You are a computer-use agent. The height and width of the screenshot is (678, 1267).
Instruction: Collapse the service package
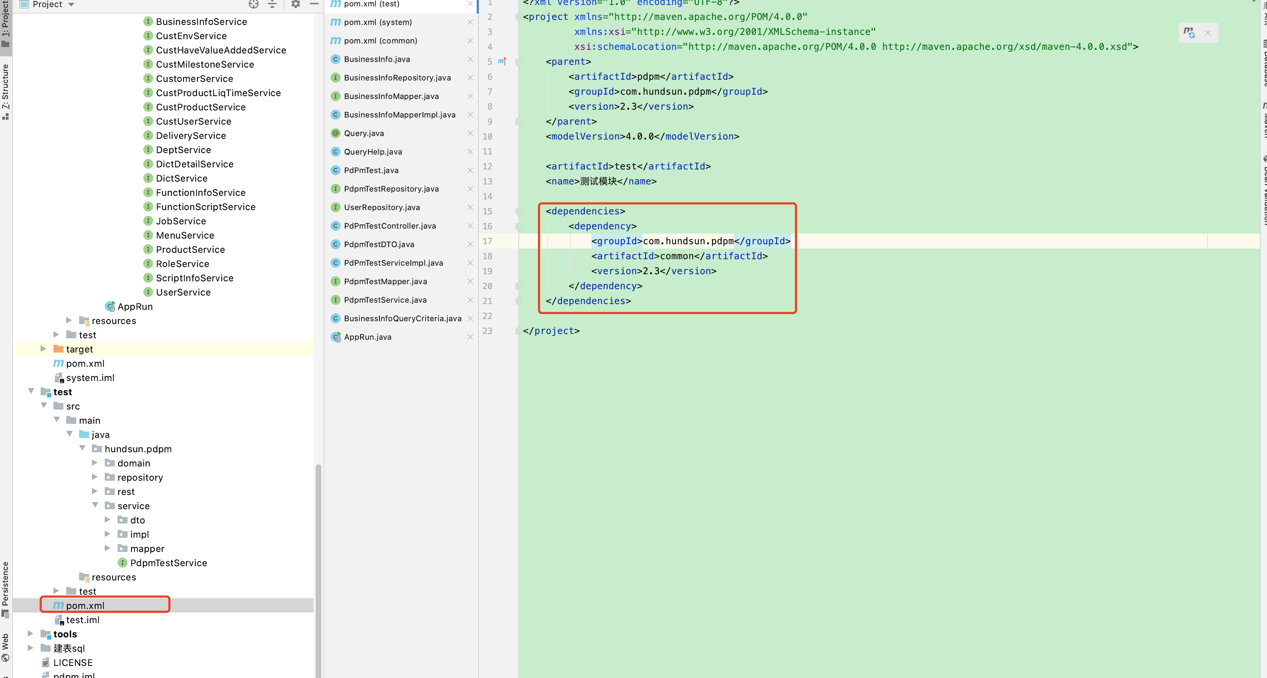coord(95,505)
